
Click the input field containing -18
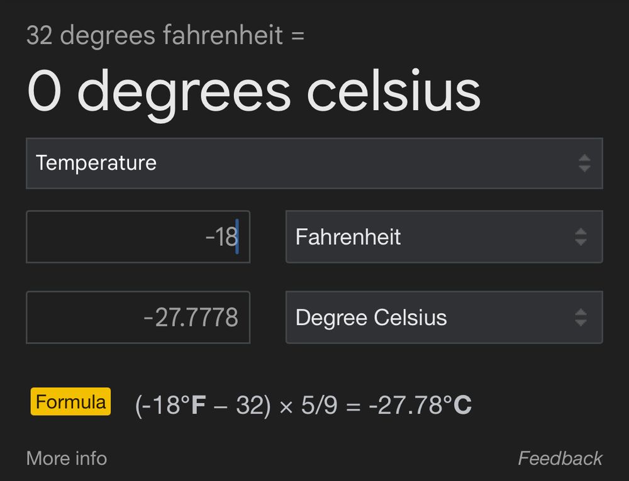point(138,237)
